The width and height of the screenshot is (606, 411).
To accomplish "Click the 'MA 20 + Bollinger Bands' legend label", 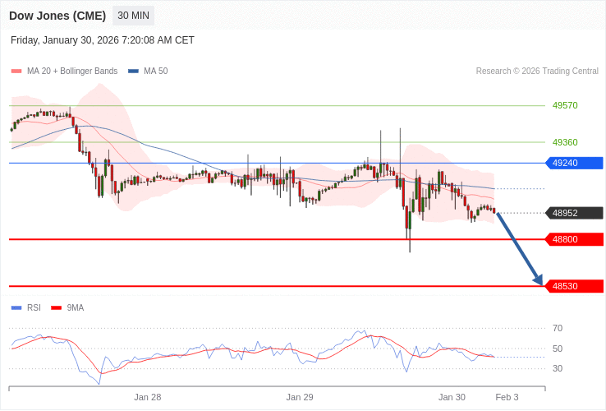I will tap(72, 72).
